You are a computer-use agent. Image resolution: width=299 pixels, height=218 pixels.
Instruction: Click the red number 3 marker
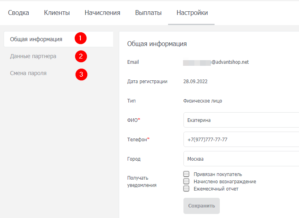click(x=82, y=74)
